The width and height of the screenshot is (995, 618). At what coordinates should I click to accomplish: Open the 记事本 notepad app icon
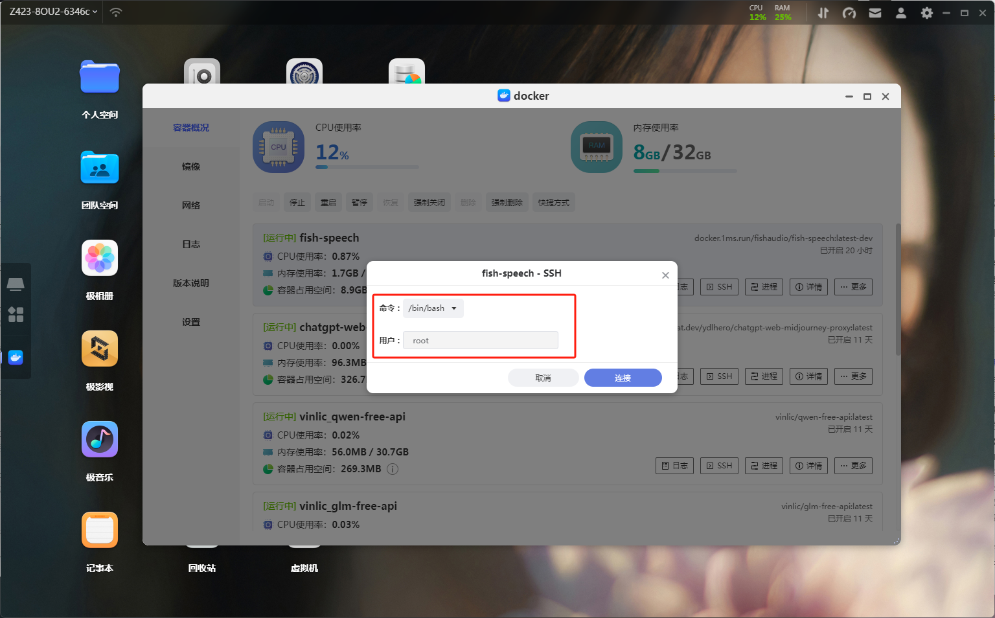(x=100, y=530)
